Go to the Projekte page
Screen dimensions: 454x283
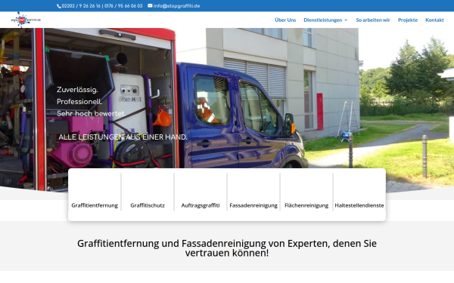408,20
